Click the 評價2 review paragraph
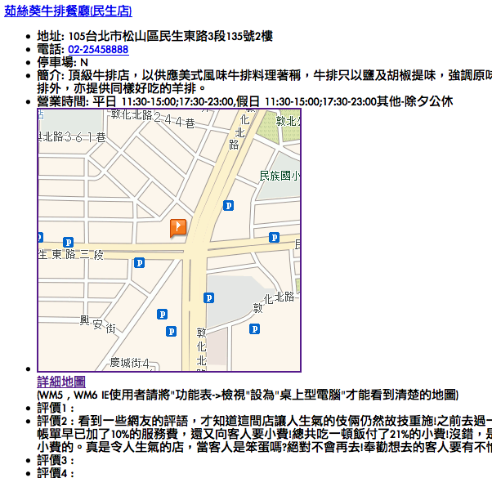 pos(264,434)
